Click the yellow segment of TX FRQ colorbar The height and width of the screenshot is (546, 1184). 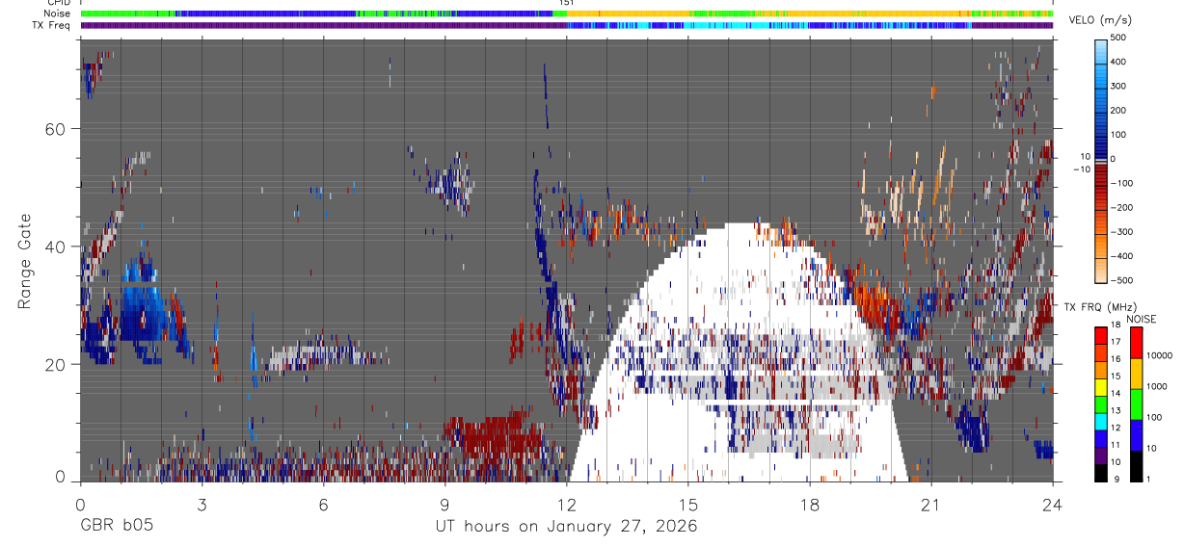pyautogui.click(x=1101, y=387)
